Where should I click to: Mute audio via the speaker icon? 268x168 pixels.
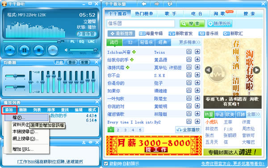click(x=66, y=50)
